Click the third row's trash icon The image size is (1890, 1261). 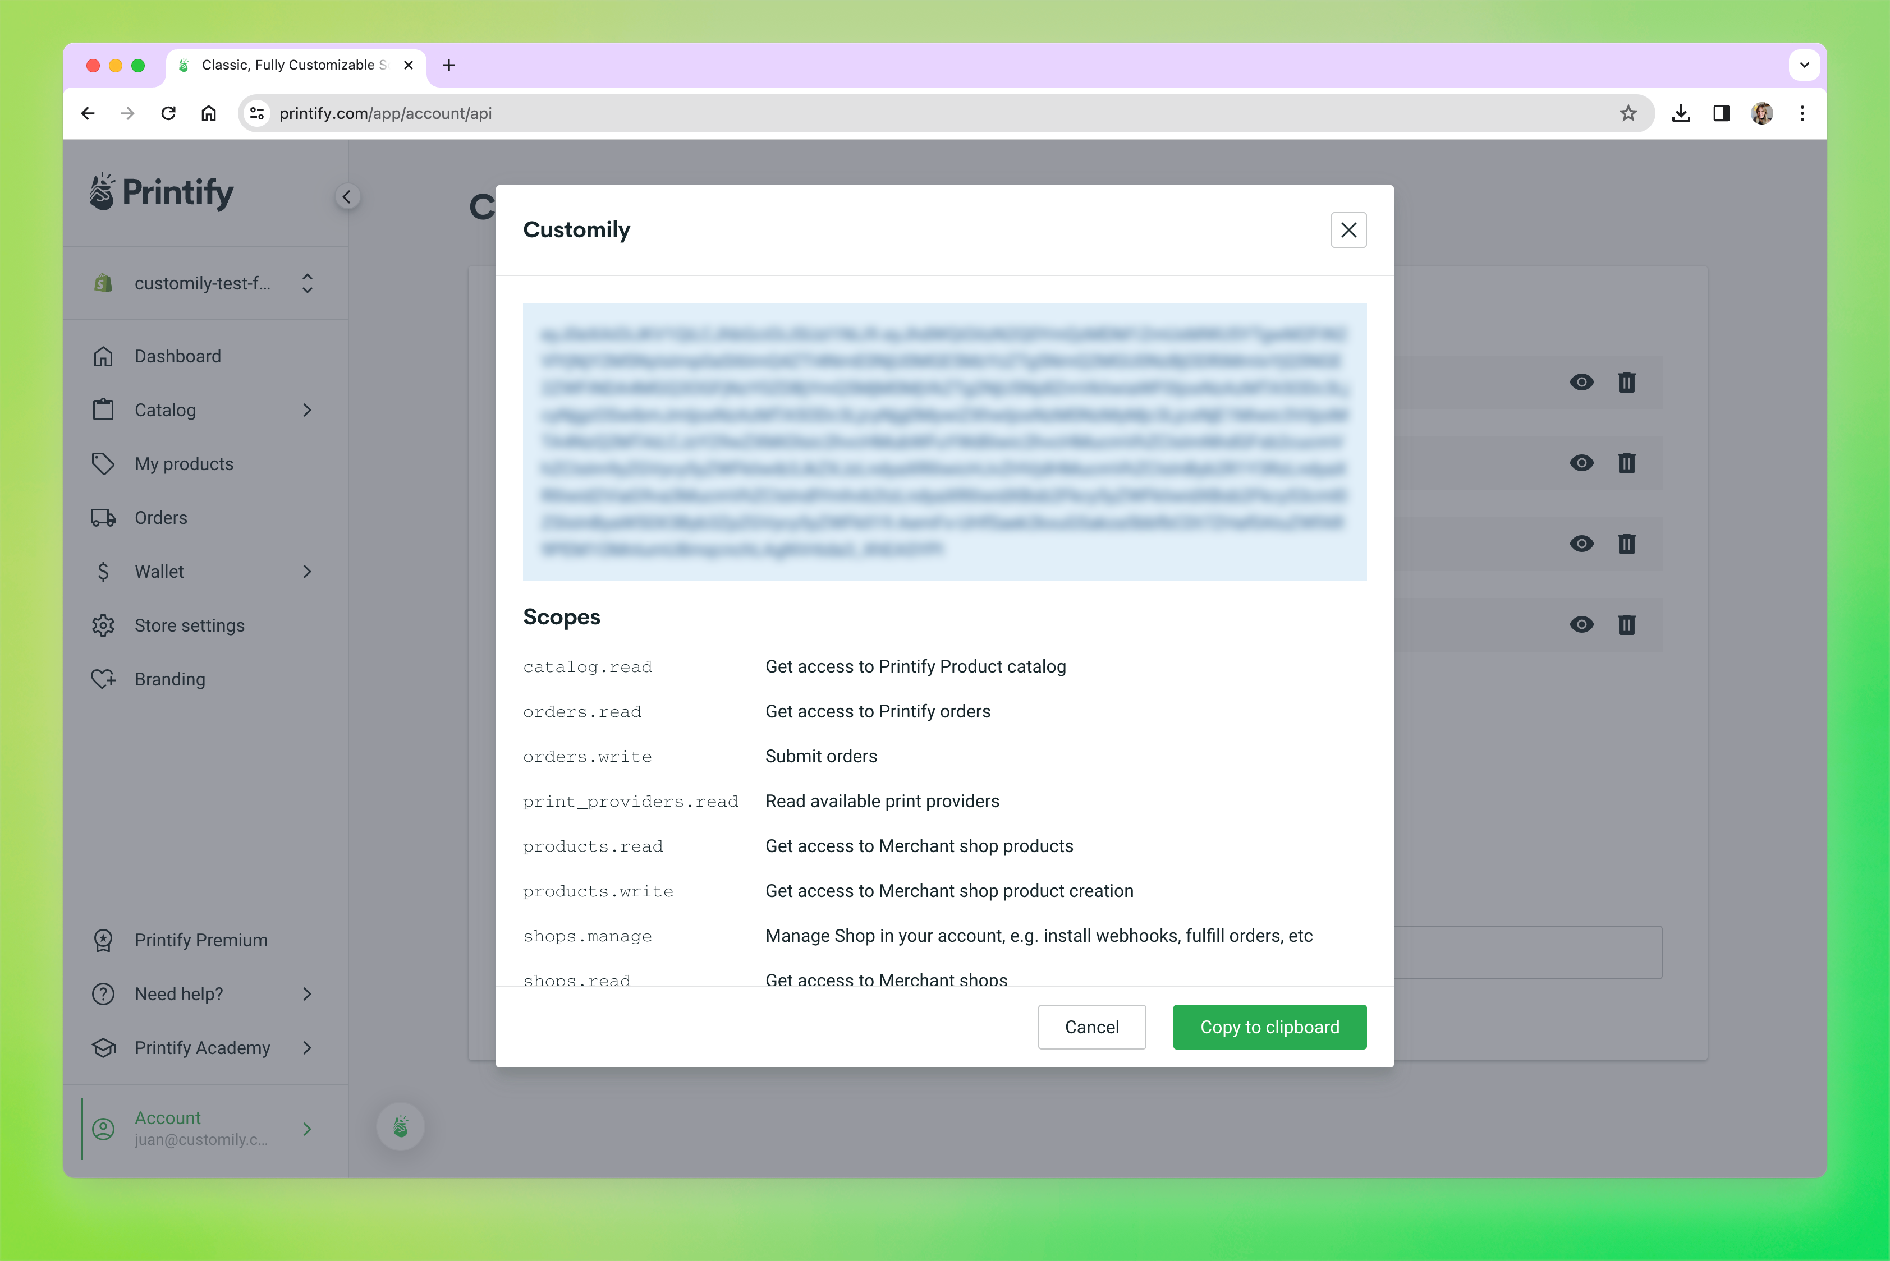coord(1626,545)
